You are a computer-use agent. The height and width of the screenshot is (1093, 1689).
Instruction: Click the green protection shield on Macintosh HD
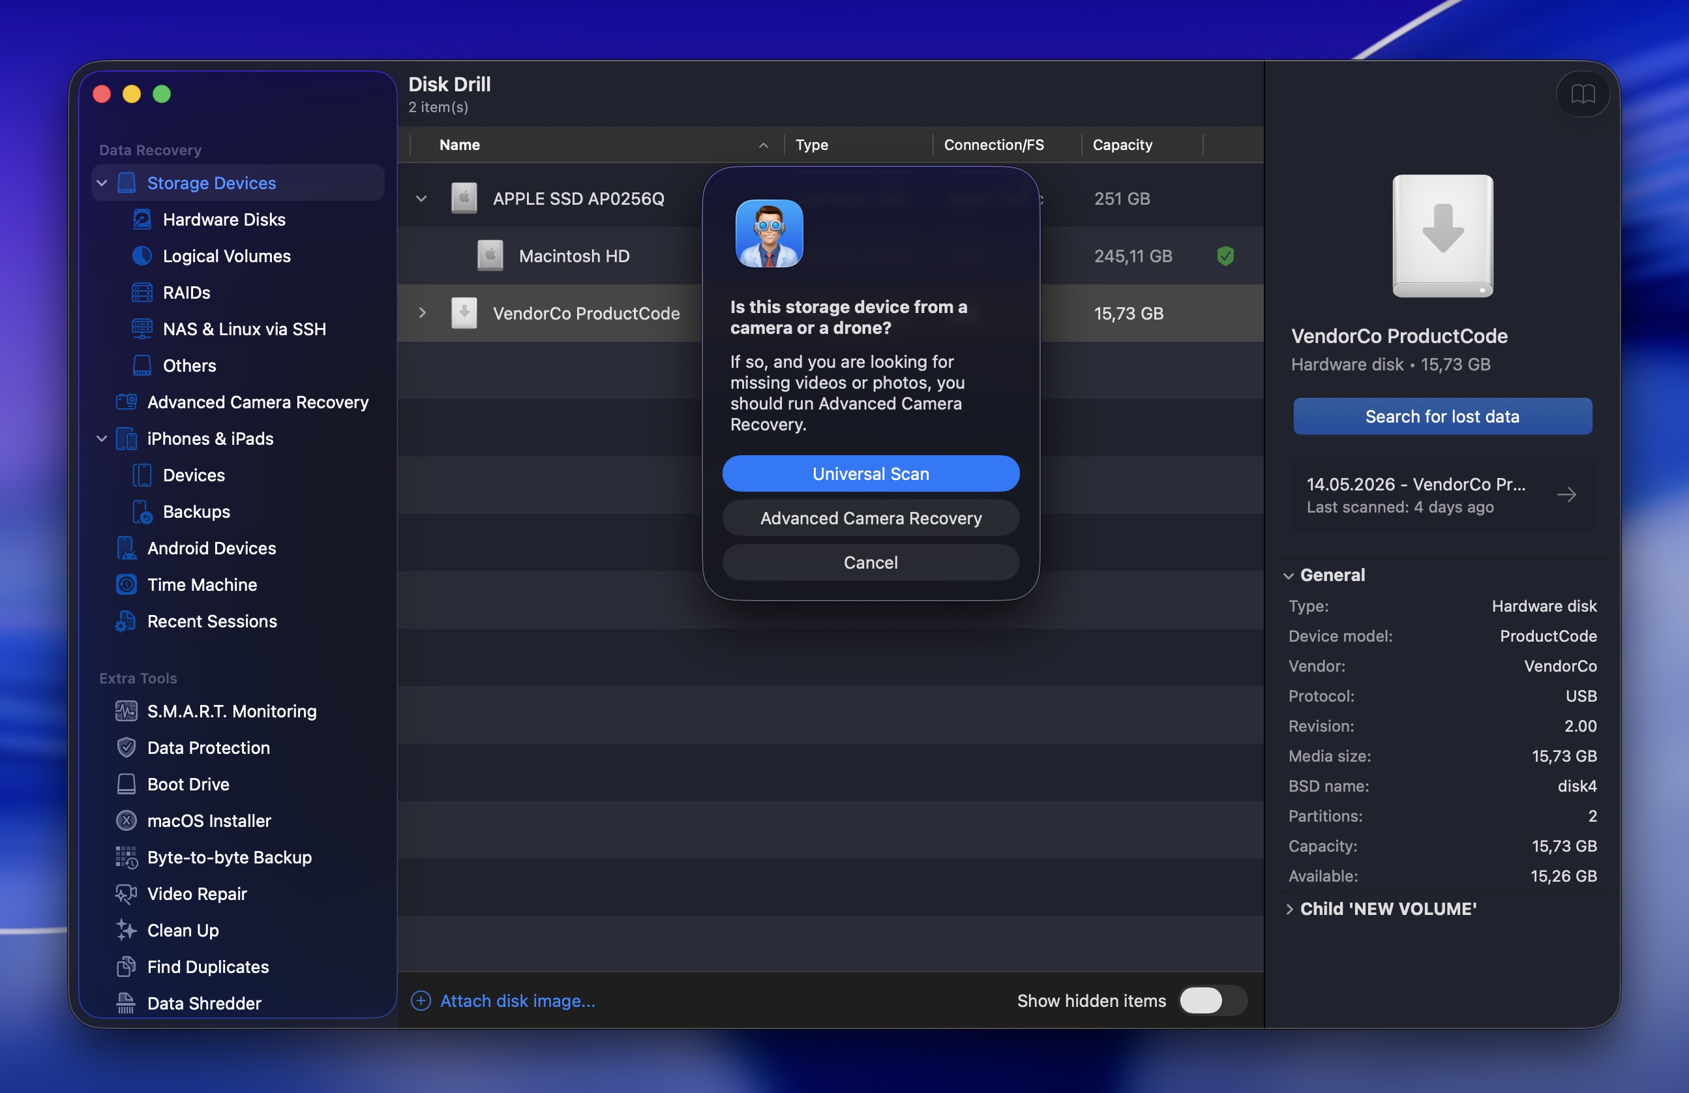tap(1225, 256)
